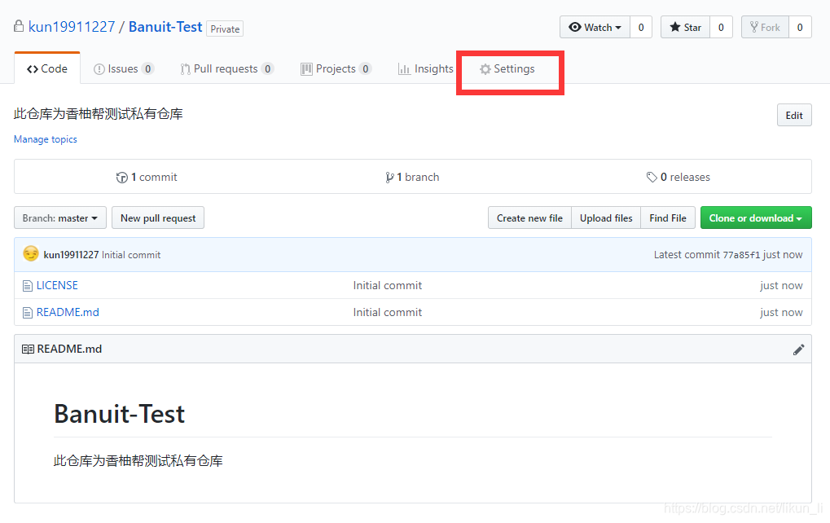View the 0 releases page
830x523 pixels.
tap(678, 178)
